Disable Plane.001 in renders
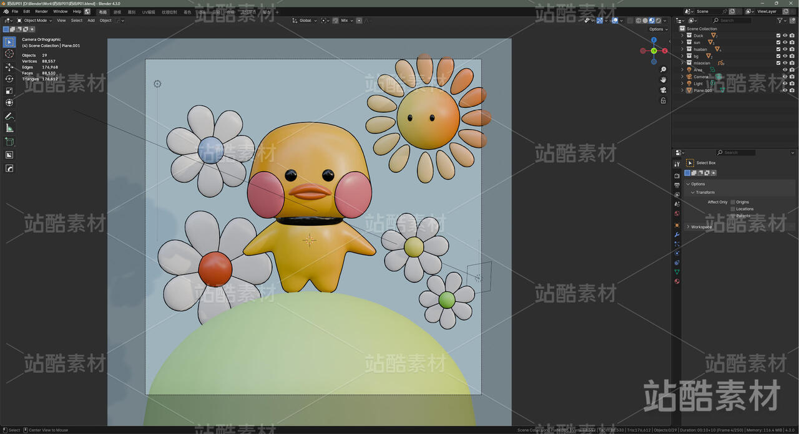799x434 pixels. coord(792,90)
